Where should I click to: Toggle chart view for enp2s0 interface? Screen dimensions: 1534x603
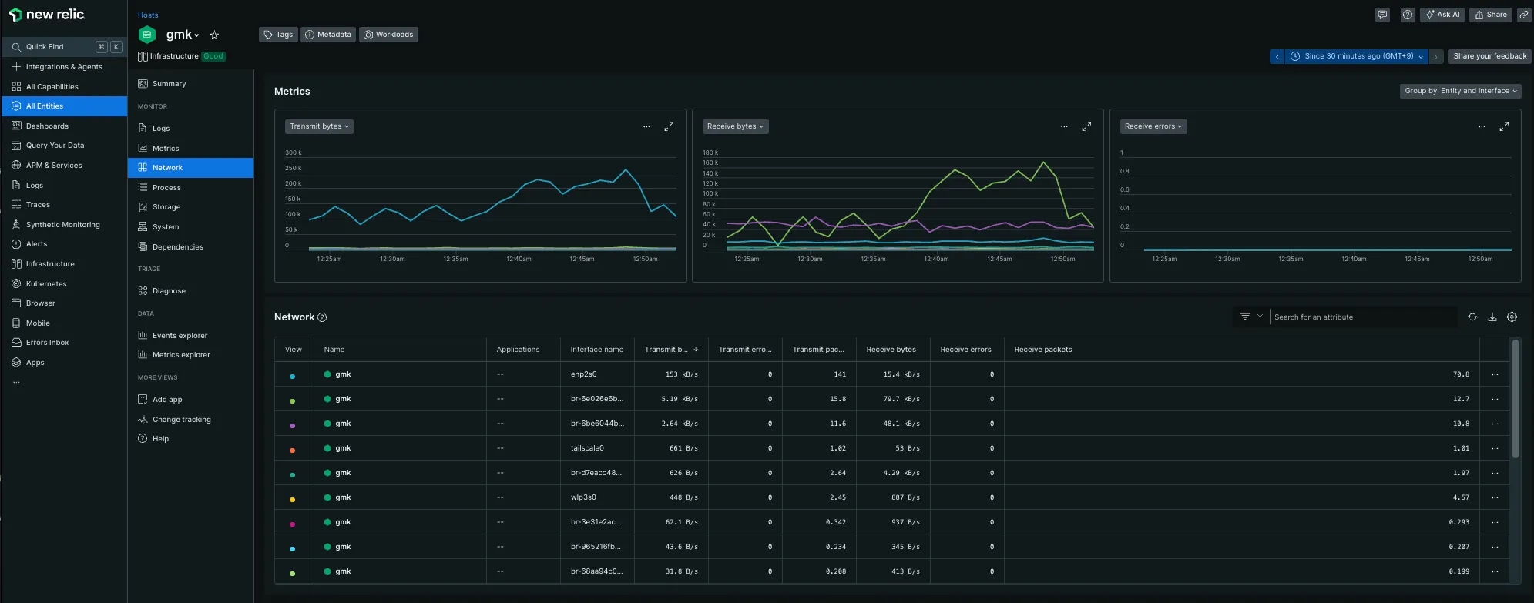point(292,376)
